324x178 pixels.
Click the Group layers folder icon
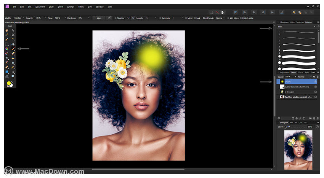coord(310,118)
